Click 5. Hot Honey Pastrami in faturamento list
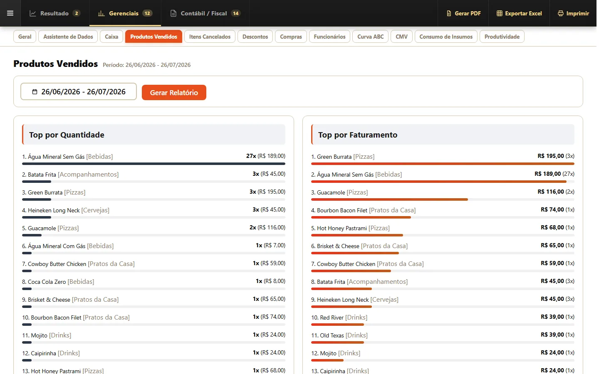599x374 pixels. 350,228
